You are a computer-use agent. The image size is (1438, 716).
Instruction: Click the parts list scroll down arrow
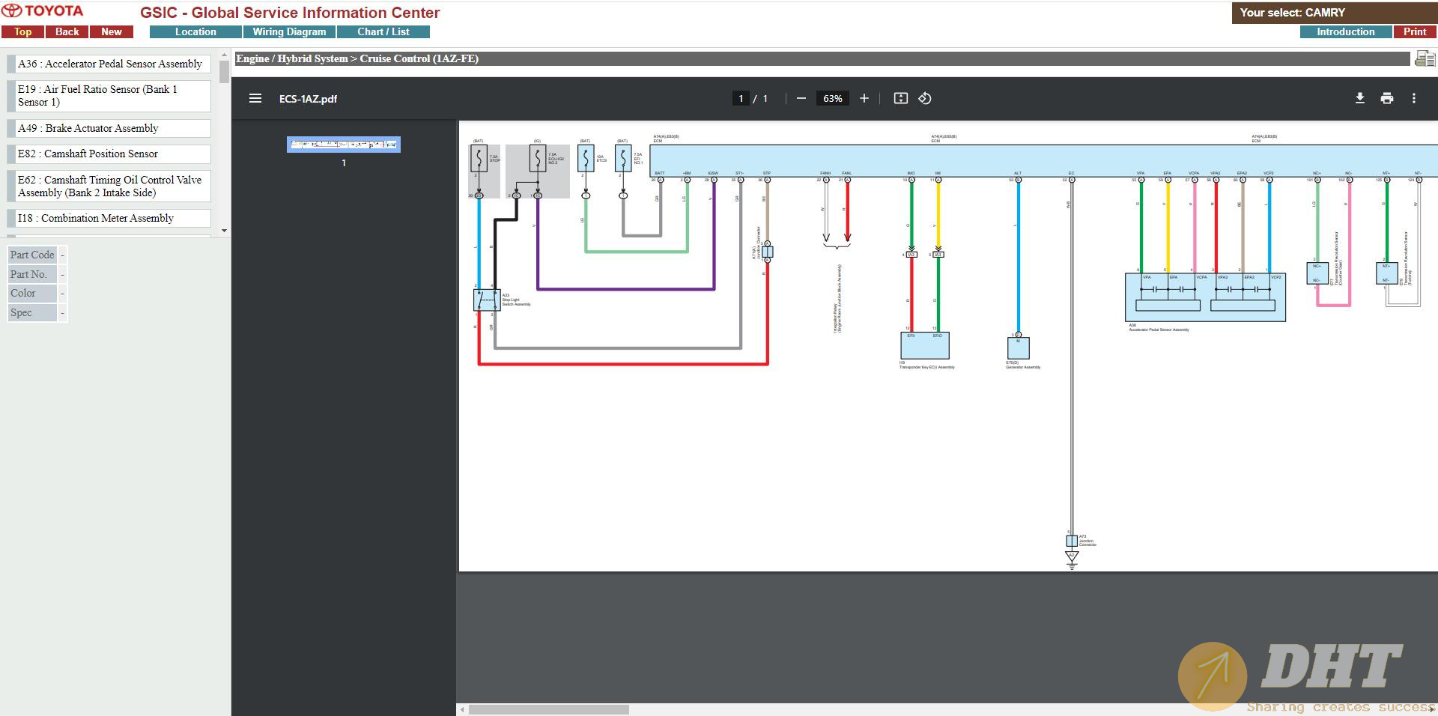tap(224, 231)
